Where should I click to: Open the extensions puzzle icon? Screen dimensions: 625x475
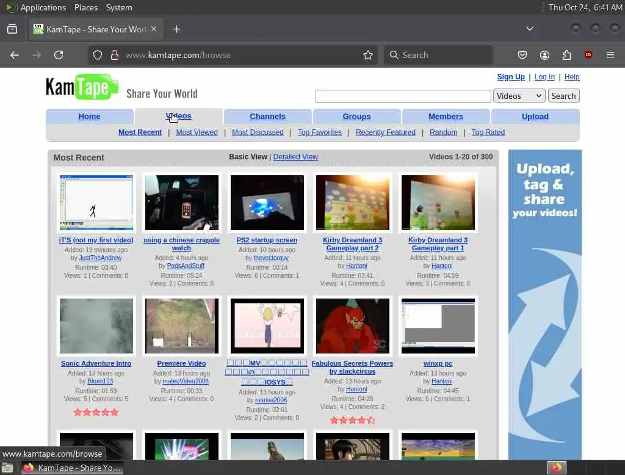click(x=566, y=55)
